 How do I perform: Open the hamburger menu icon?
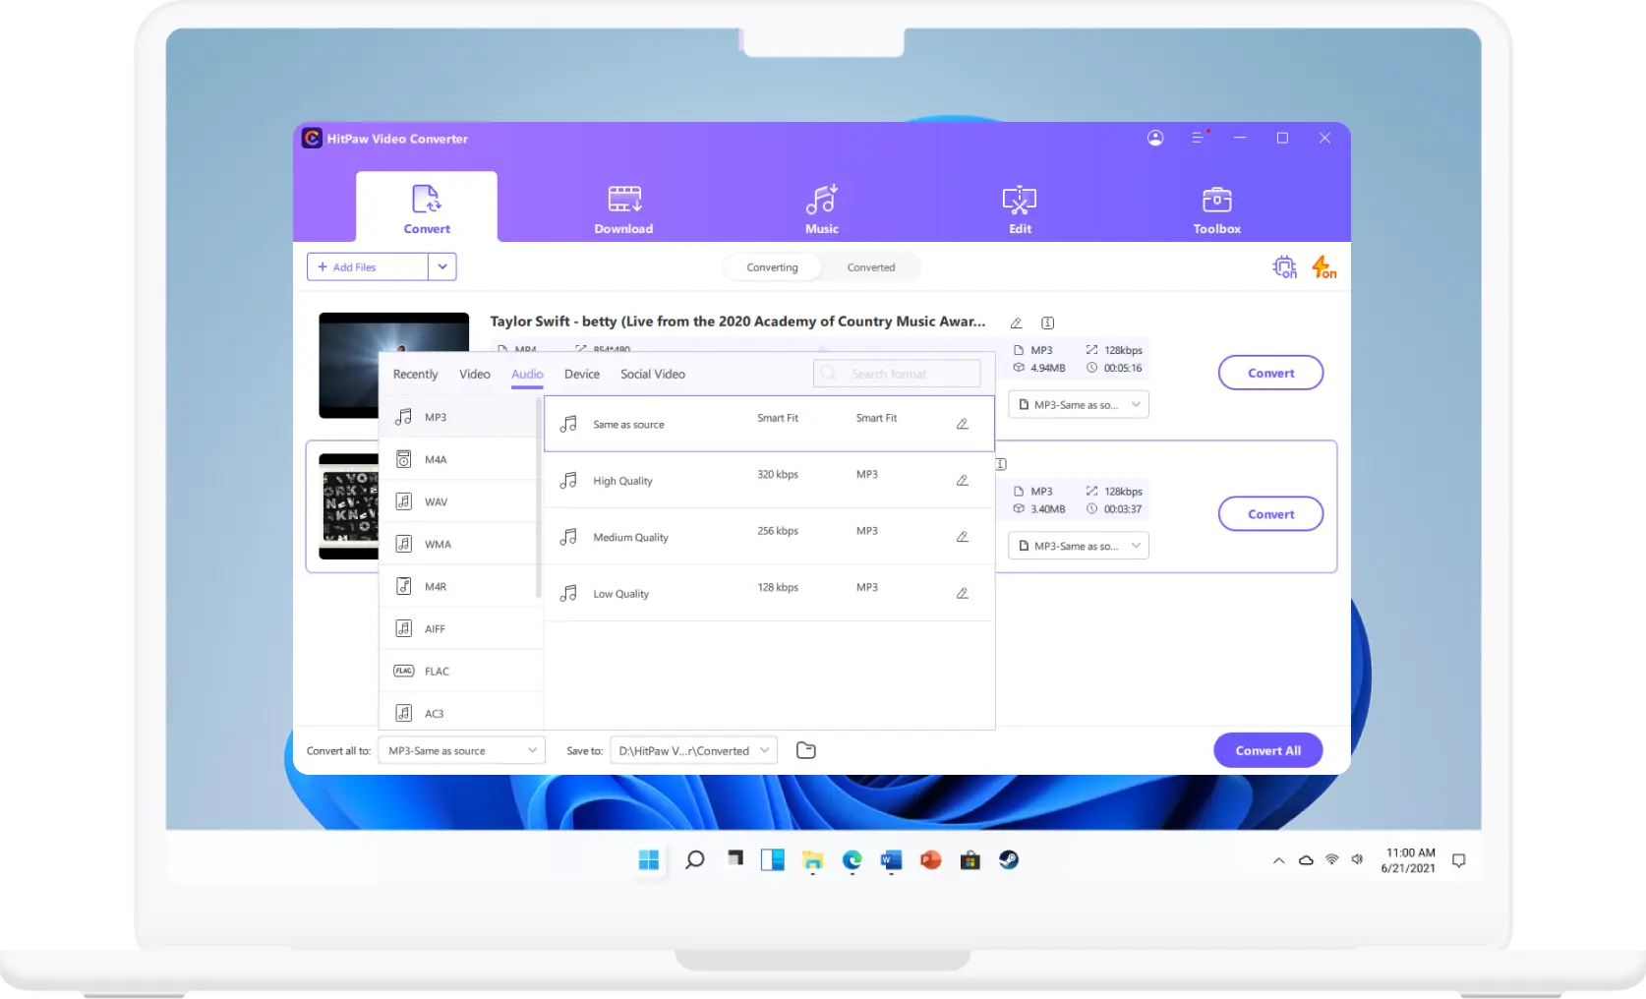click(1198, 138)
